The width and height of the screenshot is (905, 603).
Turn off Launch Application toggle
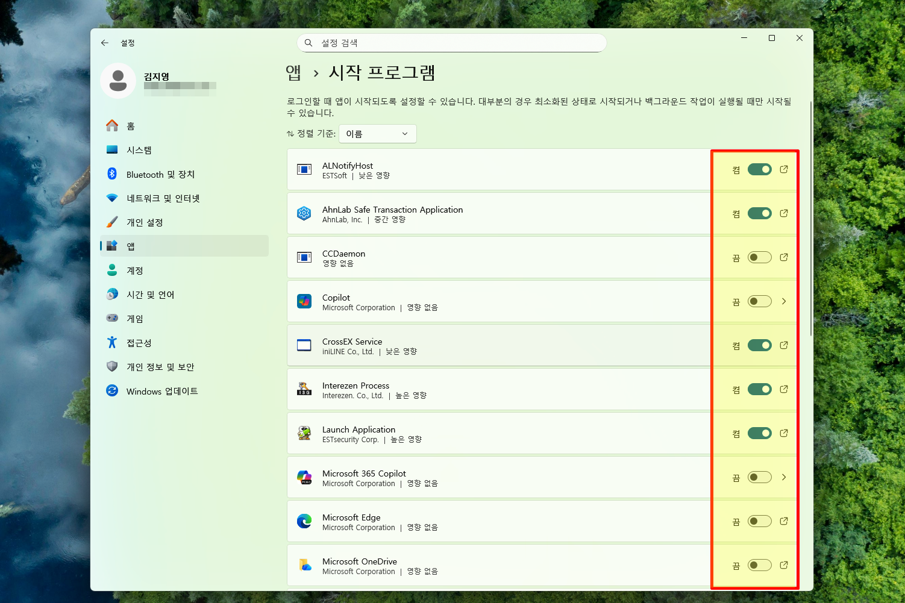(x=760, y=433)
